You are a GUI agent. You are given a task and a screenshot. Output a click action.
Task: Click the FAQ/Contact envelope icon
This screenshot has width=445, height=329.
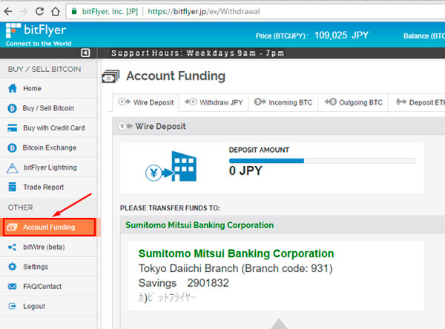click(12, 287)
